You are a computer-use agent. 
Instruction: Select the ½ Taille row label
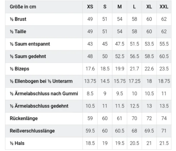point(18,31)
